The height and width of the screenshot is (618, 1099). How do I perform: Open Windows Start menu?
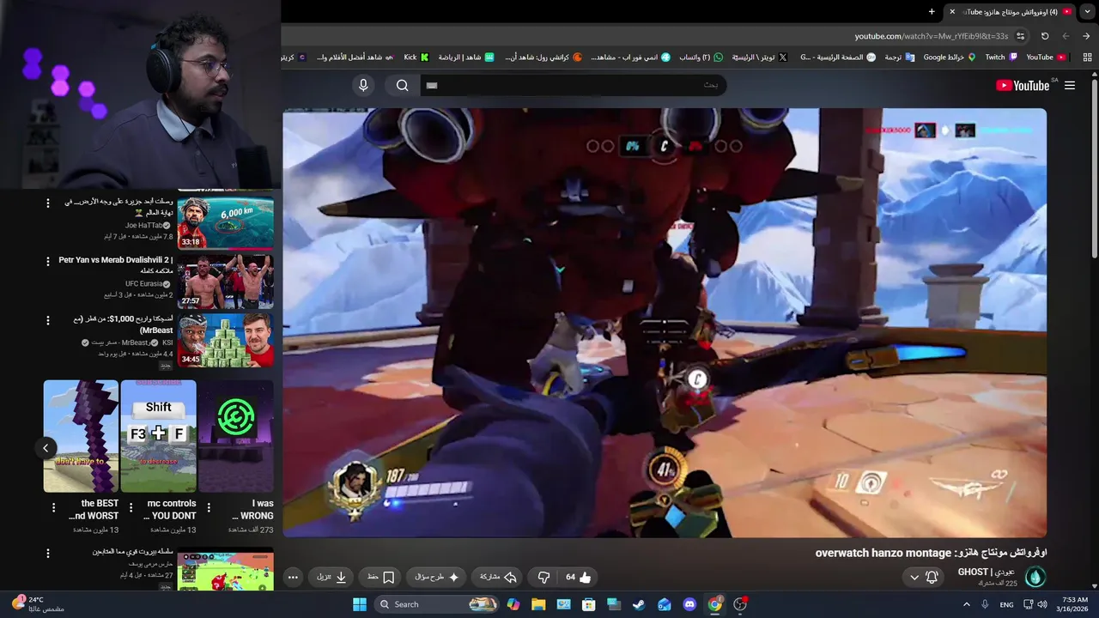[x=360, y=604]
